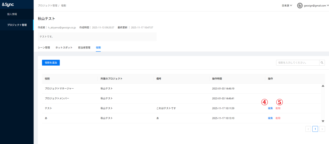
Task: Click the table scroll up arrow
Action: [x=323, y=86]
